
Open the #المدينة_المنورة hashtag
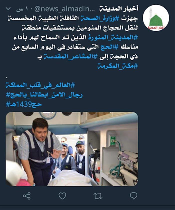[x=113, y=37]
